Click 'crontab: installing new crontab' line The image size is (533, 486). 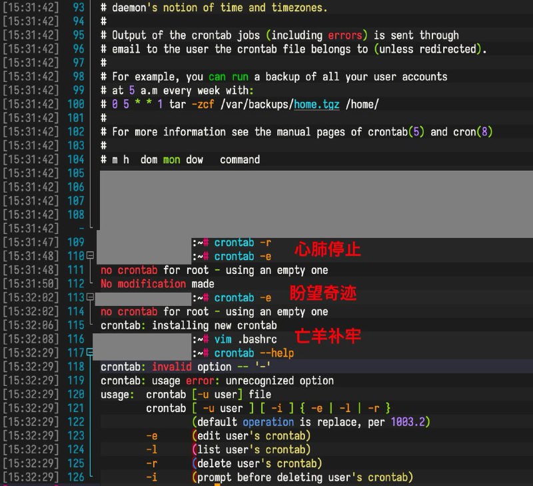click(x=189, y=325)
